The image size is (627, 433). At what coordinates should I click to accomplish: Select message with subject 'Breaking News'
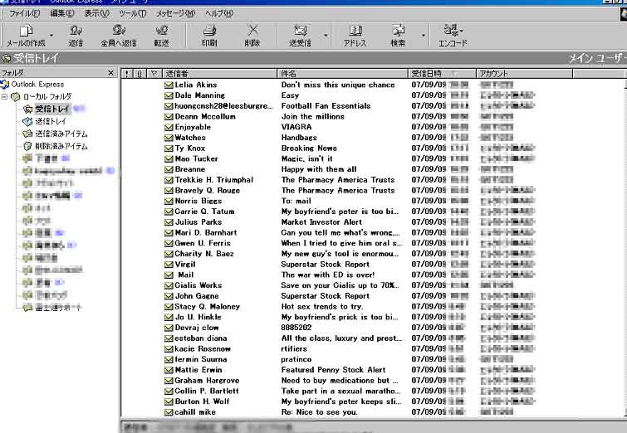pos(309,148)
